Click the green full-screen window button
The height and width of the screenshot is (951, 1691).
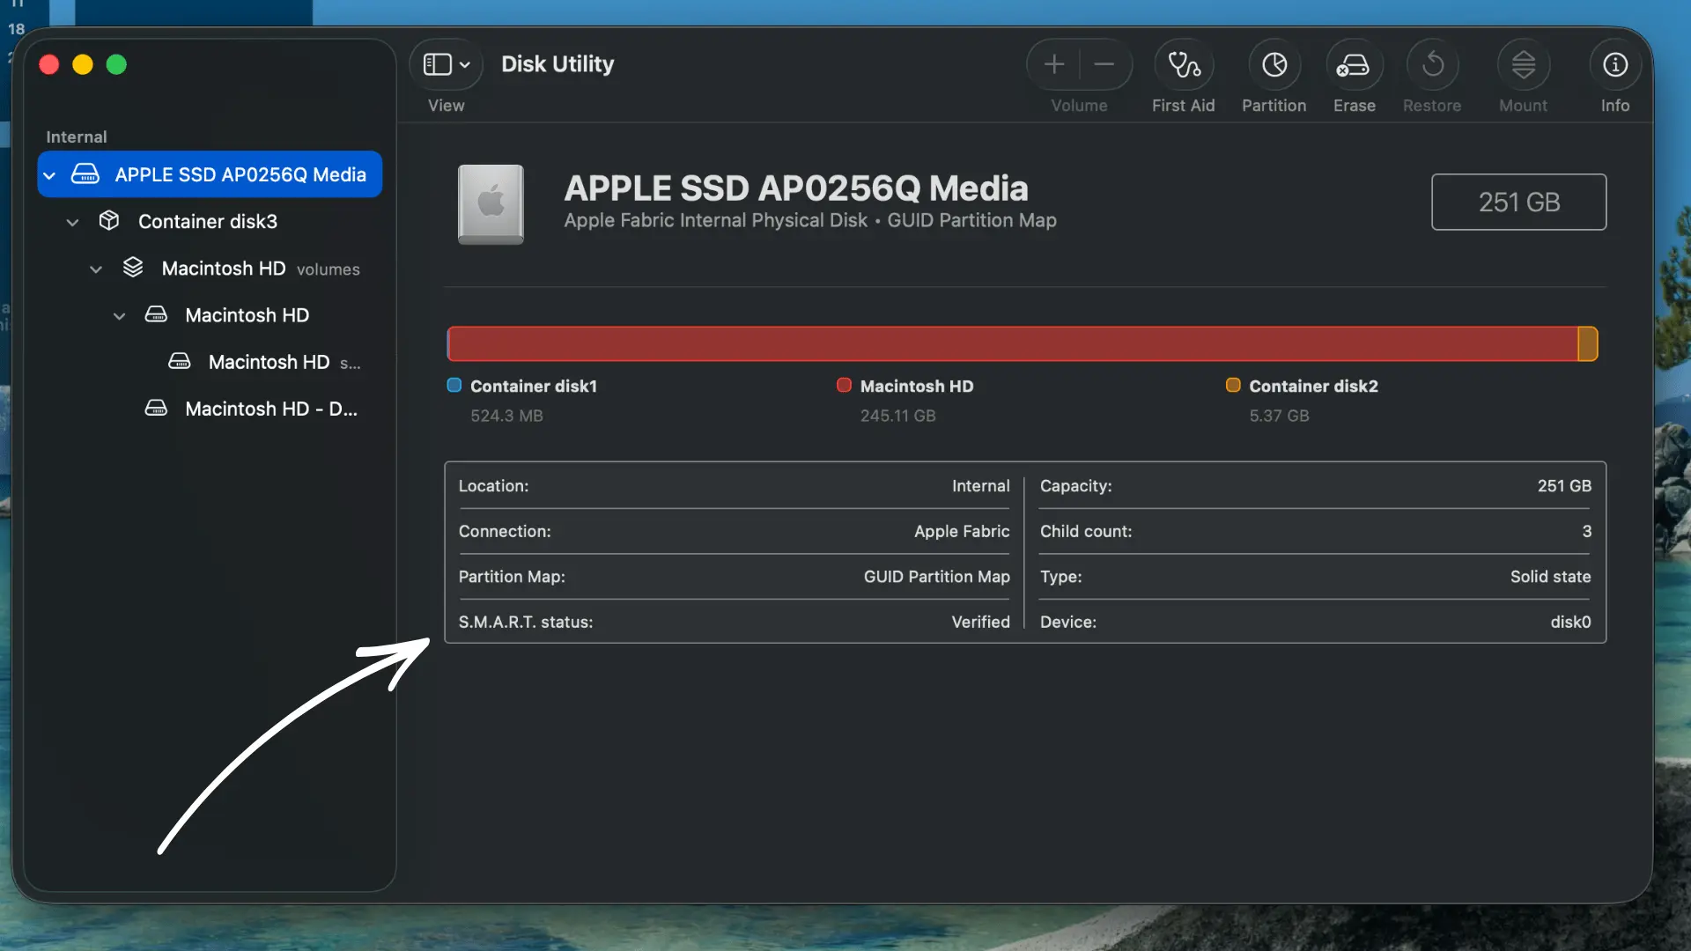[x=116, y=64]
